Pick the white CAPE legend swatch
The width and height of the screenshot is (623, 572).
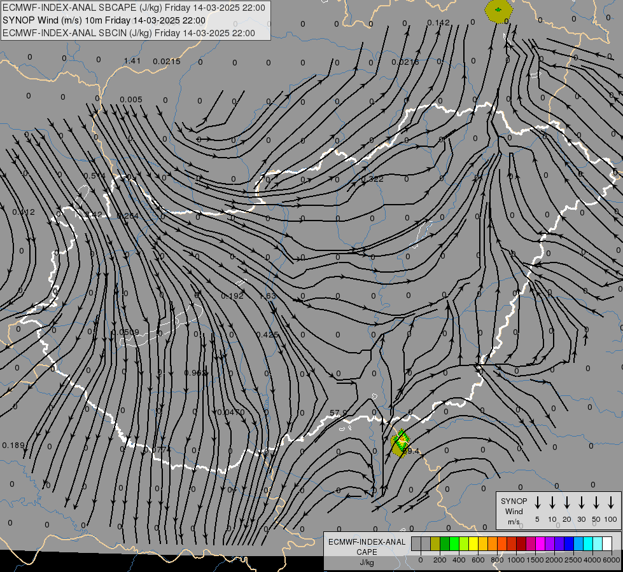pos(607,544)
